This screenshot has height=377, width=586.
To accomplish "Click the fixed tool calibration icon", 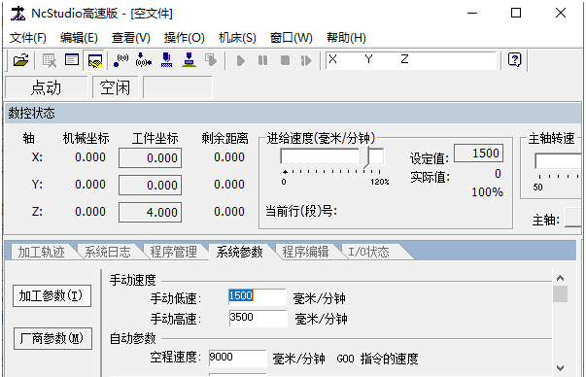I will coord(166,60).
